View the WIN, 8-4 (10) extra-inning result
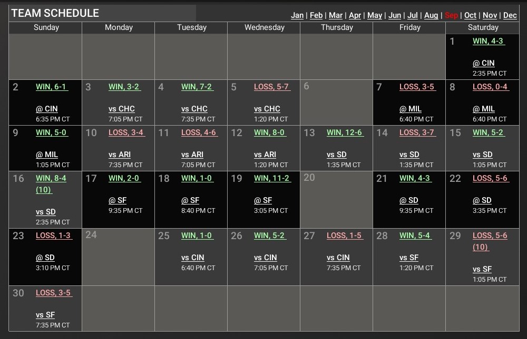 (51, 183)
